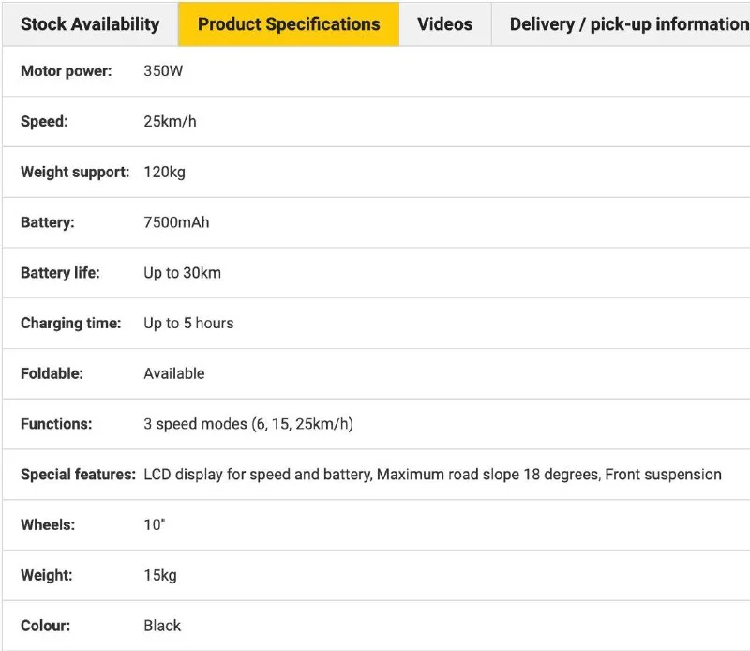Click the Black colour value

coord(162,626)
